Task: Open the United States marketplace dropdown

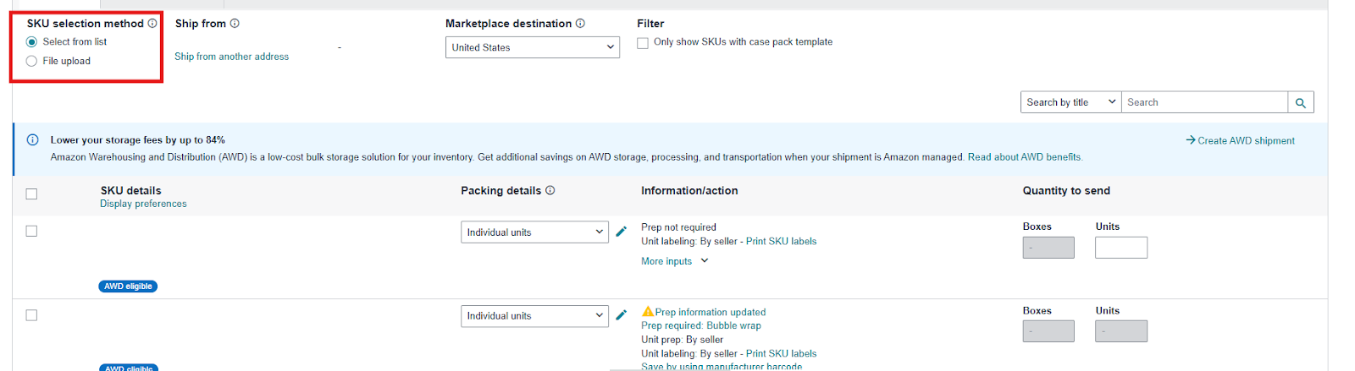Action: 532,48
